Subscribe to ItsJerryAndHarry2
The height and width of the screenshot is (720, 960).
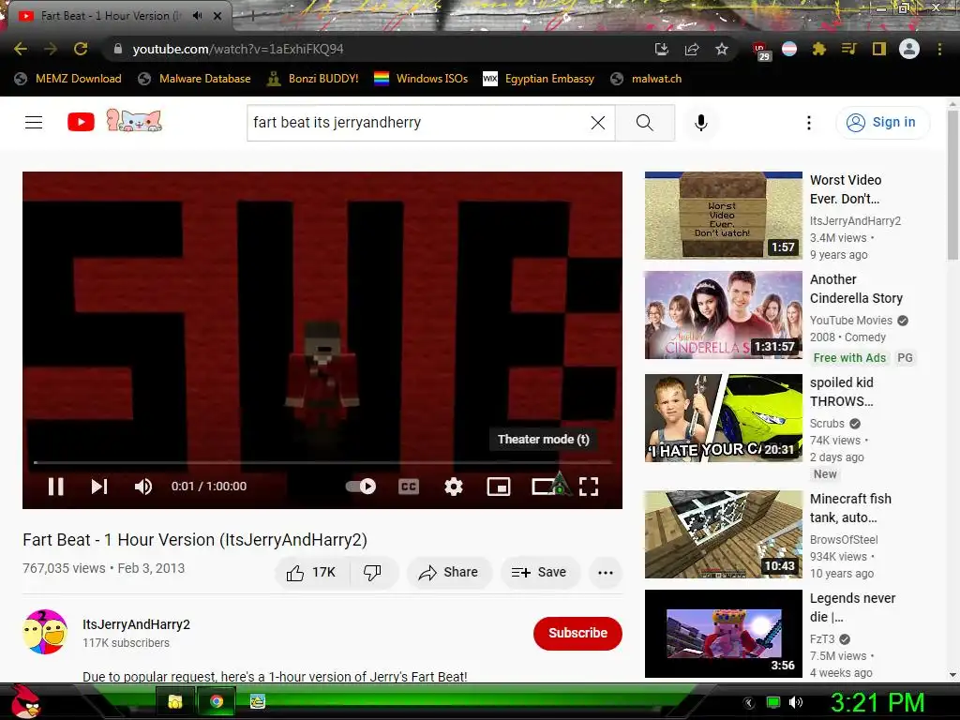pyautogui.click(x=577, y=633)
